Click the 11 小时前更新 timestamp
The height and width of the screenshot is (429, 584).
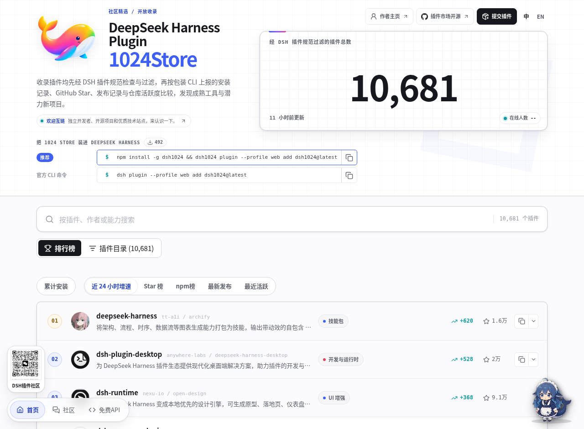point(287,118)
